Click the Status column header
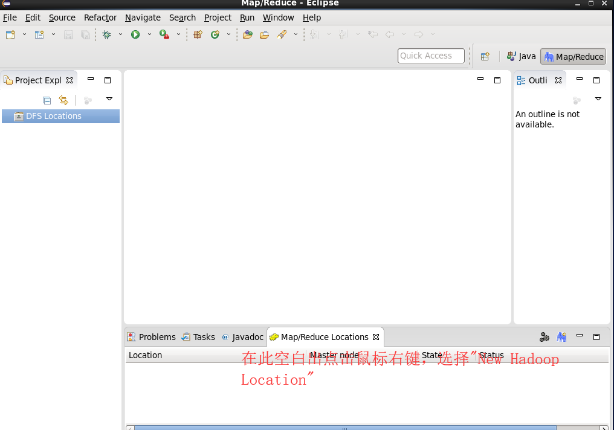This screenshot has height=430, width=614. click(542, 355)
